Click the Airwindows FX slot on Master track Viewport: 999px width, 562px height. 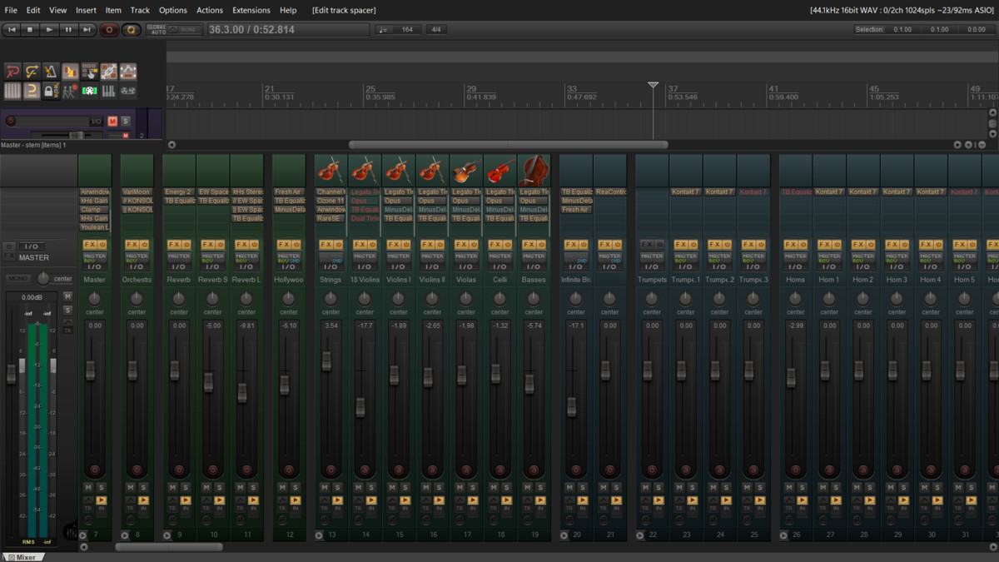[95, 191]
